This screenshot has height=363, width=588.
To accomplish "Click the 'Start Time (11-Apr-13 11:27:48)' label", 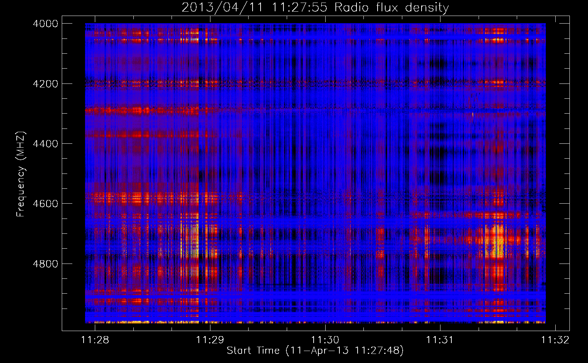I will [x=315, y=351].
